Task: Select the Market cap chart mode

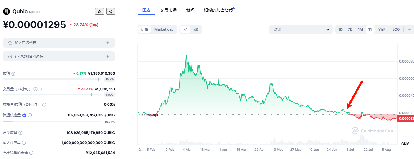Action: point(164,29)
